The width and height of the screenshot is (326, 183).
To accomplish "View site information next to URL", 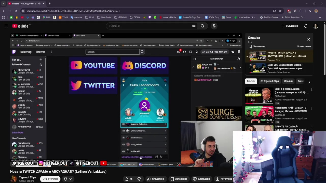I will tap(23, 11).
